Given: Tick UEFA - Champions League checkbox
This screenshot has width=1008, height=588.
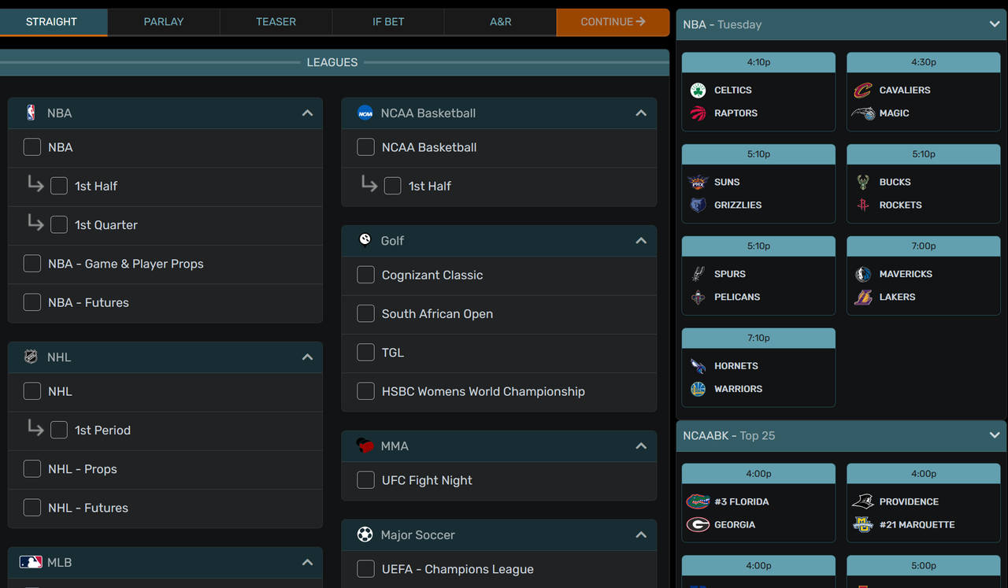Looking at the screenshot, I should [366, 569].
